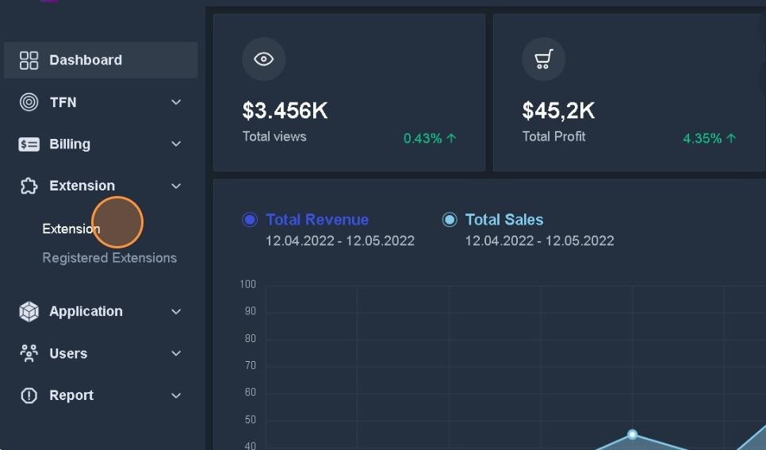Viewport: 766px width, 450px height.
Task: Click the TFN target icon
Action: point(29,102)
